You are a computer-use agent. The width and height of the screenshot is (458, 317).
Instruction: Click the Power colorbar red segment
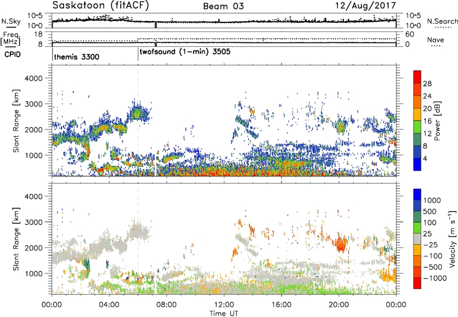[417, 77]
